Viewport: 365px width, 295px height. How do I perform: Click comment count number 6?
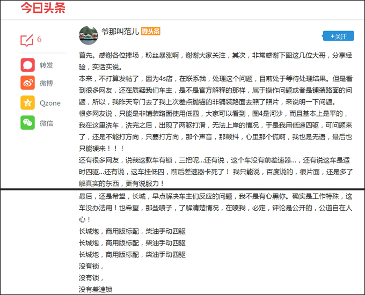point(39,39)
